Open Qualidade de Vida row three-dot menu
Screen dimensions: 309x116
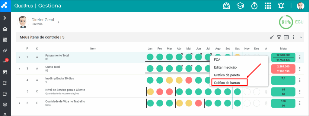[300, 103]
